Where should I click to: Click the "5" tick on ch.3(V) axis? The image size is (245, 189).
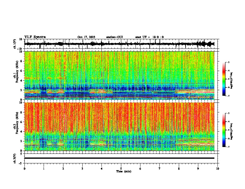click(22, 153)
